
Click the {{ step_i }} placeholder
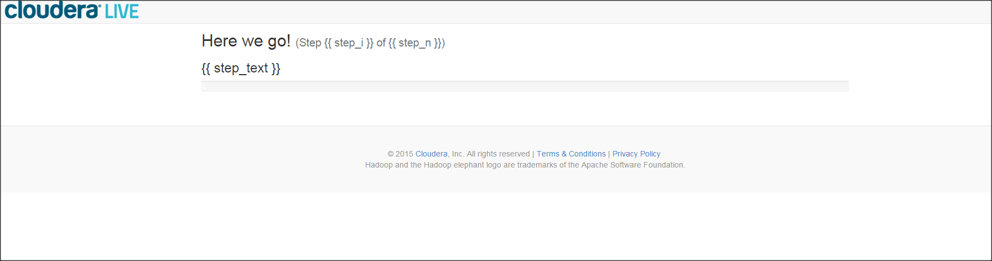pos(349,43)
